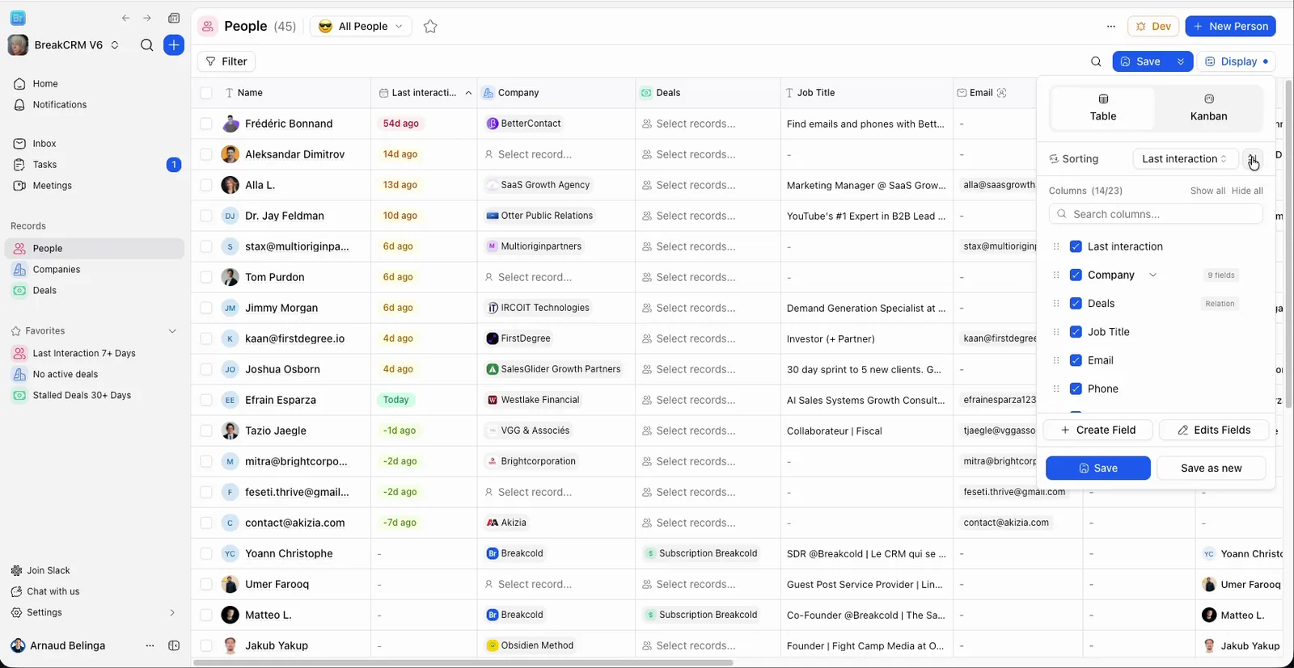Uncheck the Company column checkbox
Viewport: 1294px width, 668px height.
[1076, 275]
